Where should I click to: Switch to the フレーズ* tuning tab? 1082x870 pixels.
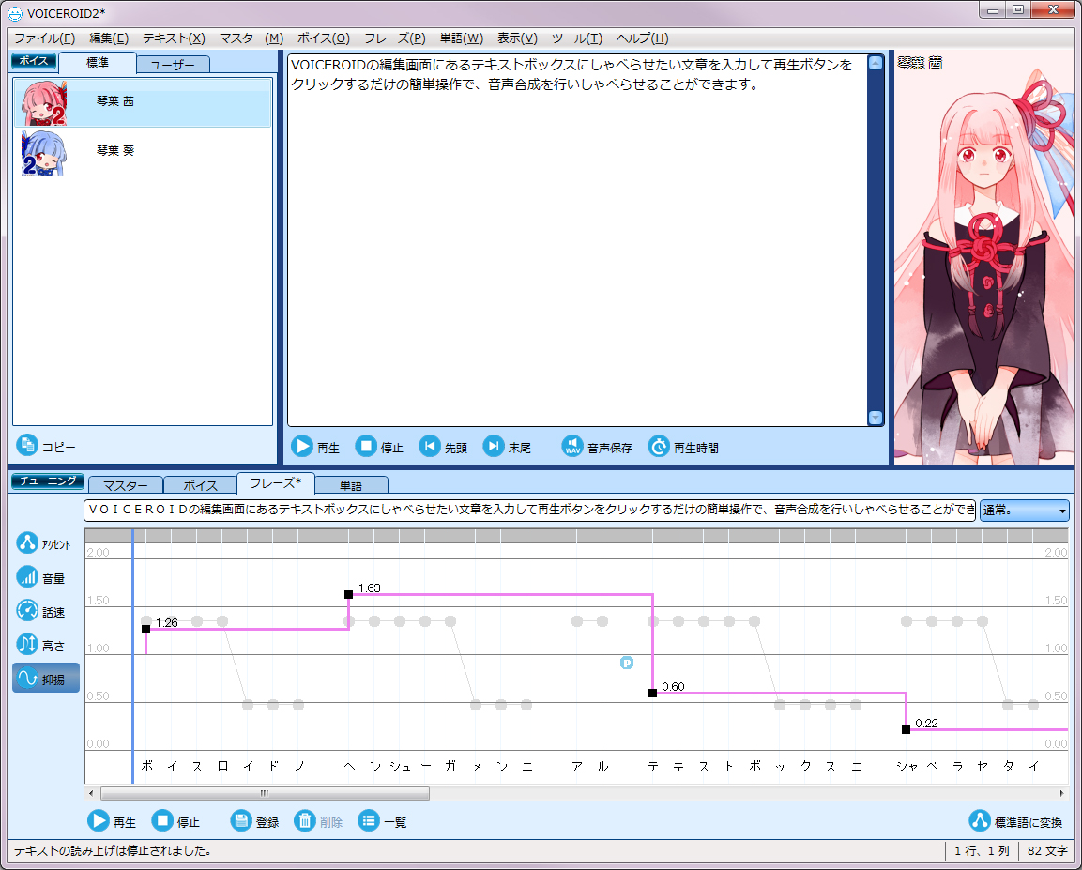[275, 483]
